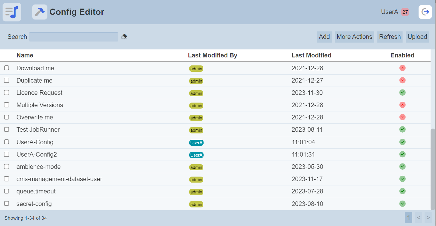Click green enabled icon for secret-config
The image size is (436, 226).
[x=402, y=204]
